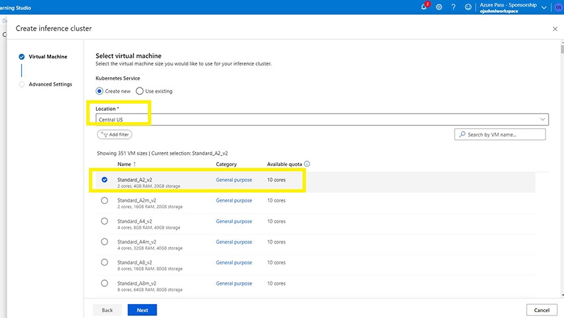
Task: Open the settings gear icon
Action: point(439,7)
